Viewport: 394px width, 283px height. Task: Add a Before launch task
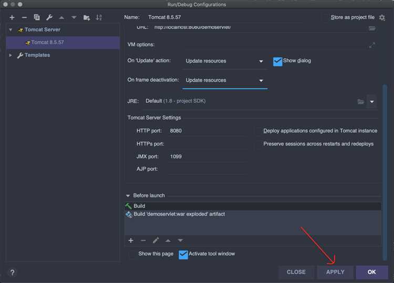(x=131, y=240)
